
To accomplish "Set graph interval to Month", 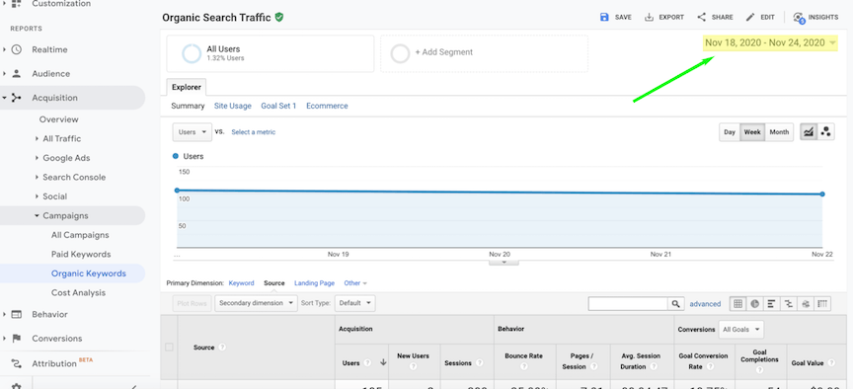I will tap(779, 132).
